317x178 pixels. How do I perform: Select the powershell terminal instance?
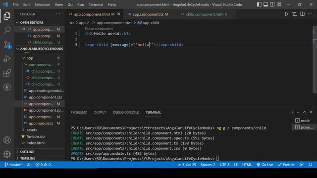tap(304, 127)
